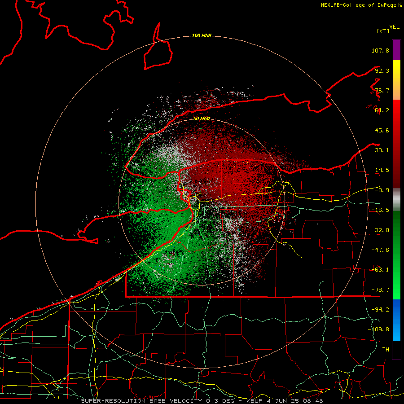Select the -63.1 legend value

pyautogui.click(x=380, y=270)
